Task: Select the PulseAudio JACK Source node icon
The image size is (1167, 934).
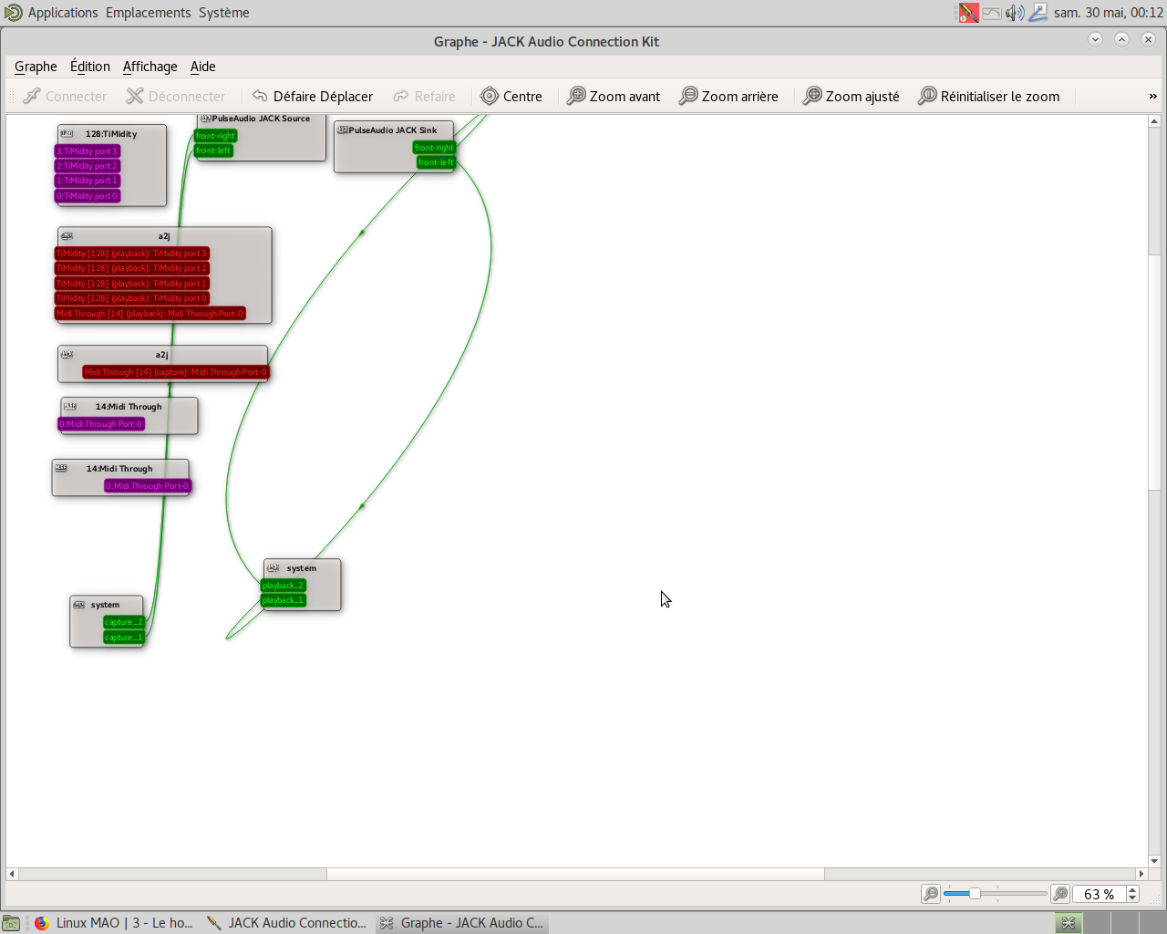Action: [x=205, y=119]
